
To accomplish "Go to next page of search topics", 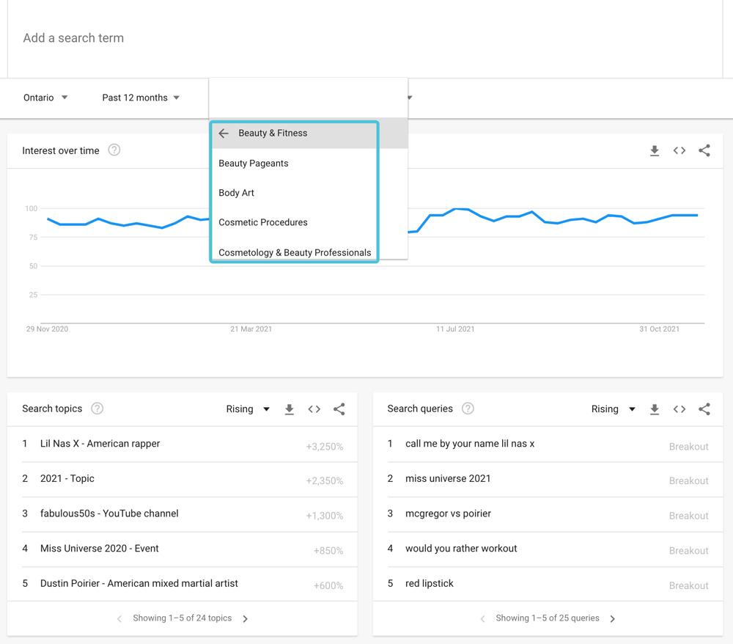I will pyautogui.click(x=246, y=619).
